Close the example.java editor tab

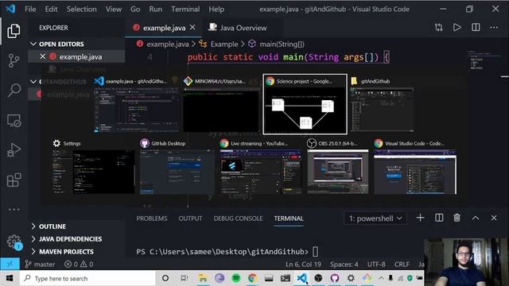[x=192, y=28]
